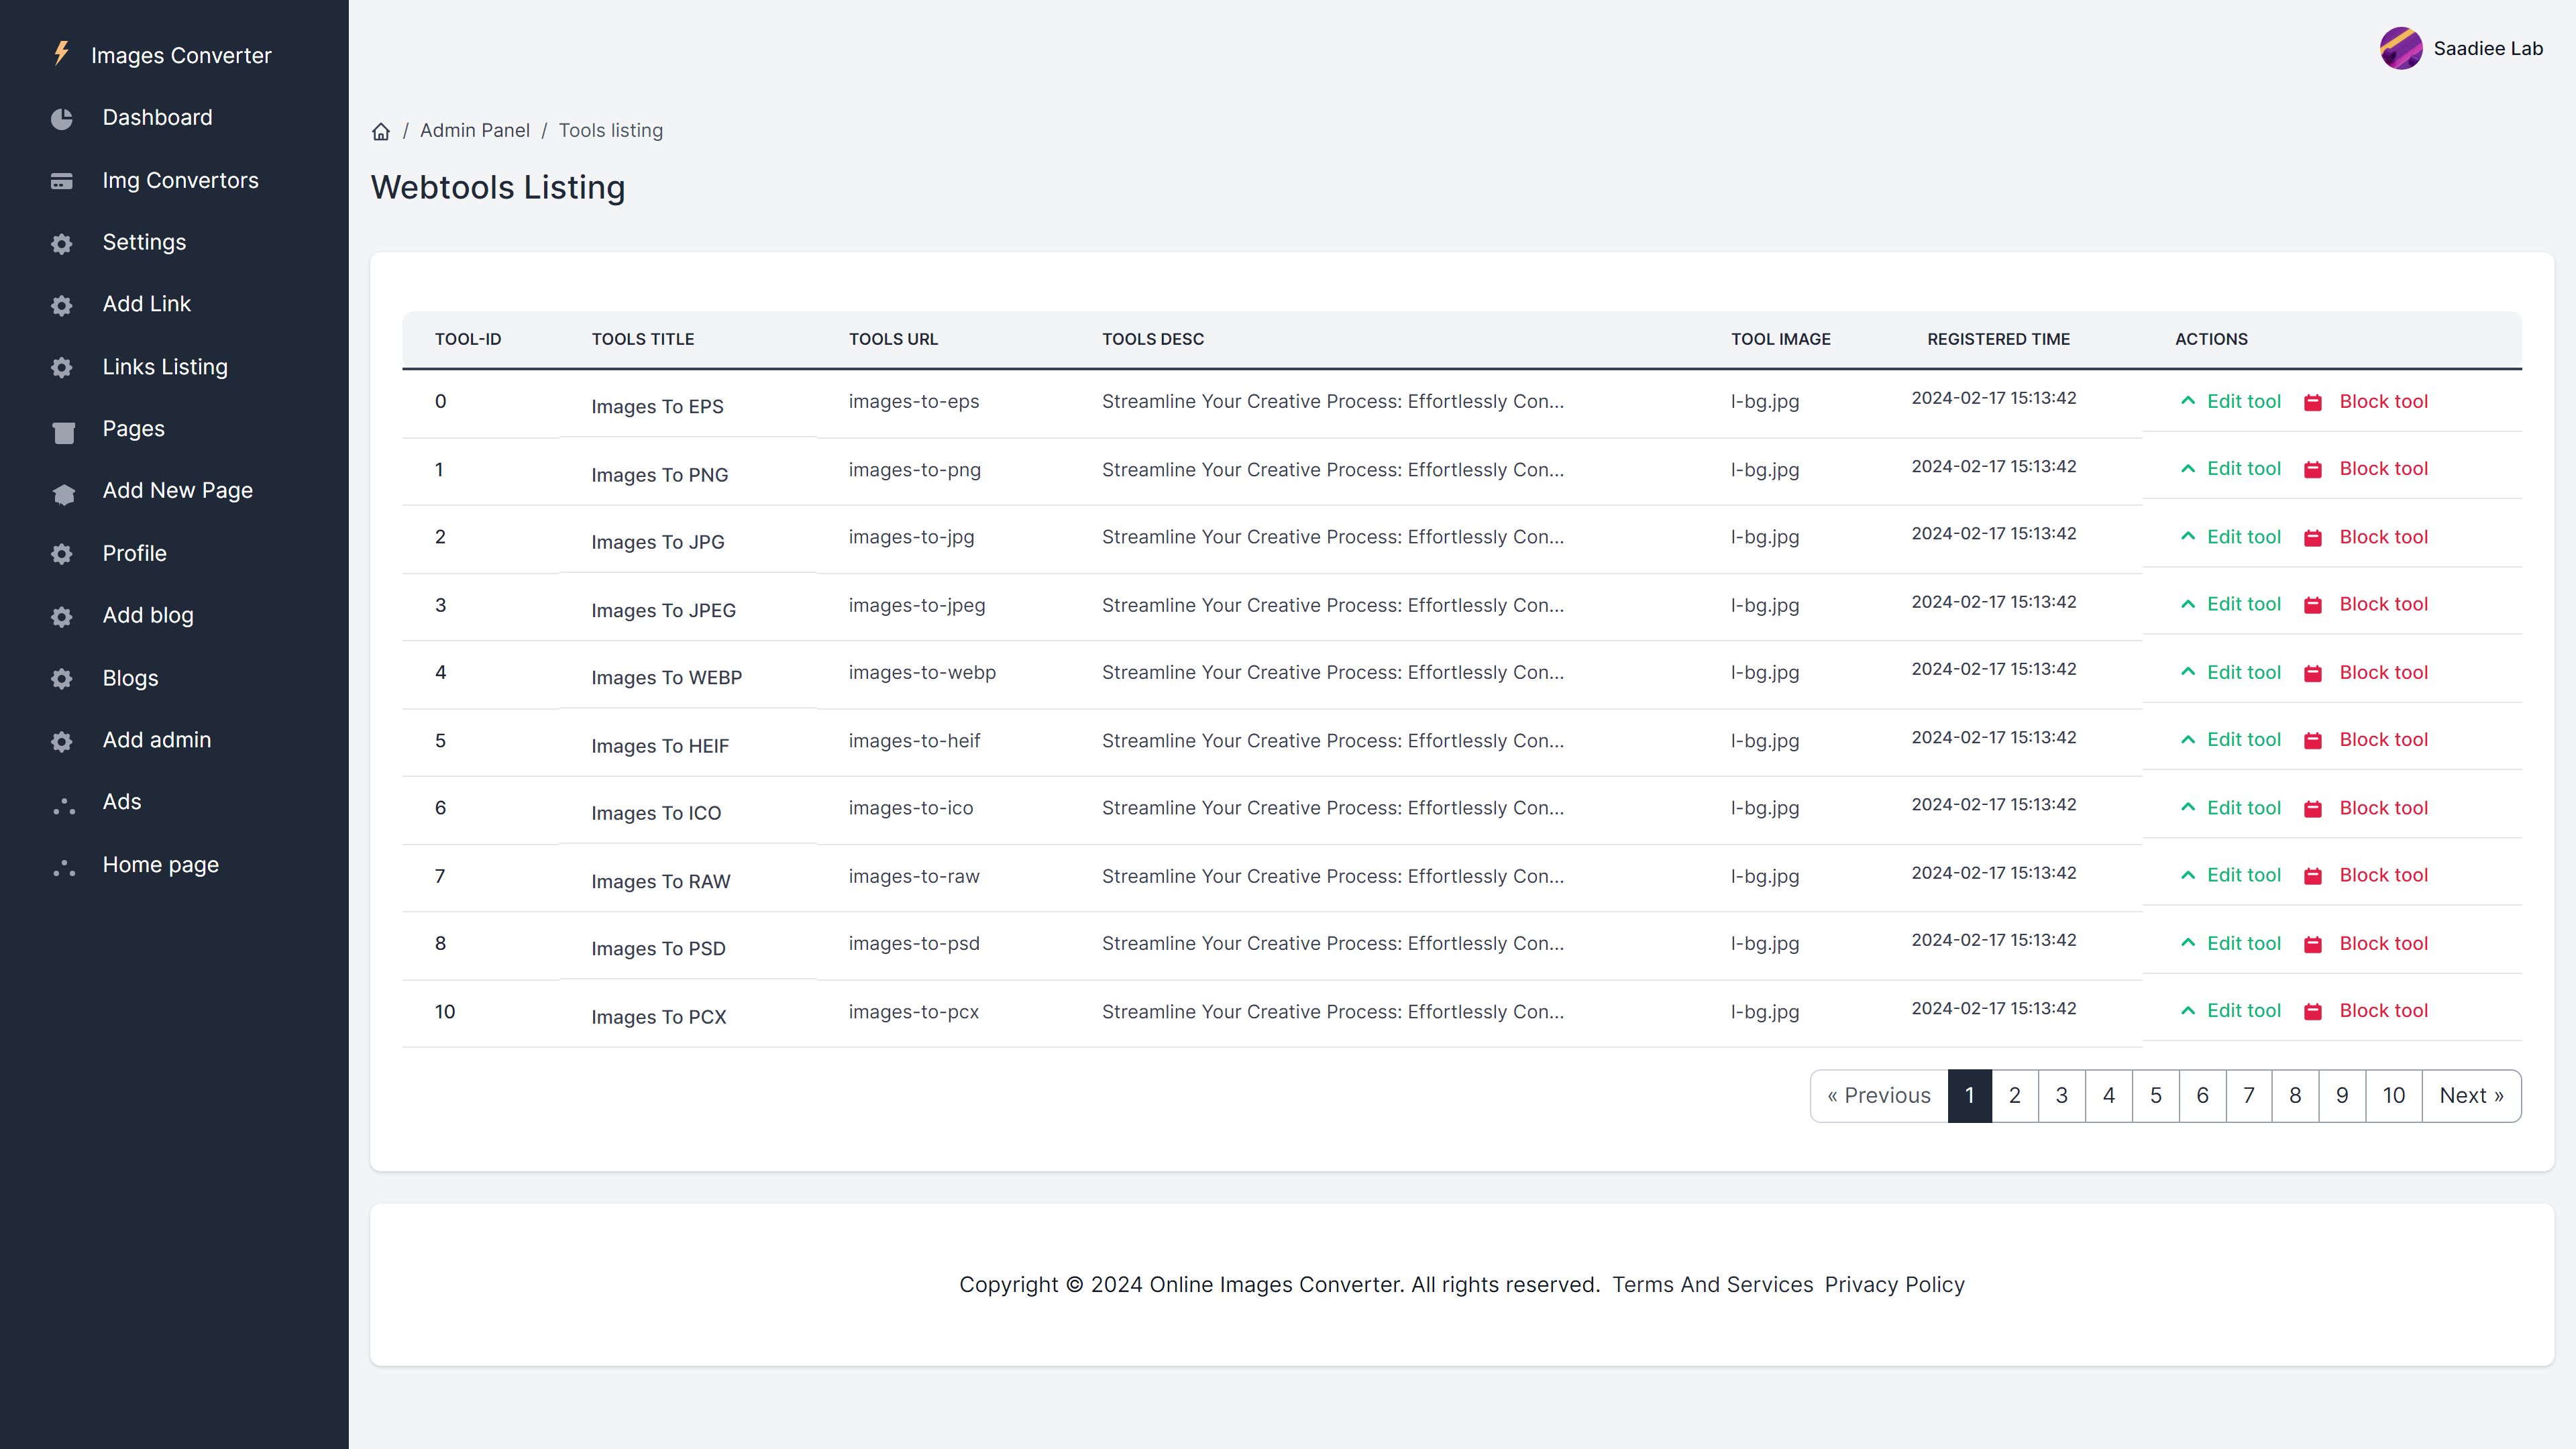Open the Settings sidebar item
This screenshot has width=2576, height=1449.
point(144,242)
